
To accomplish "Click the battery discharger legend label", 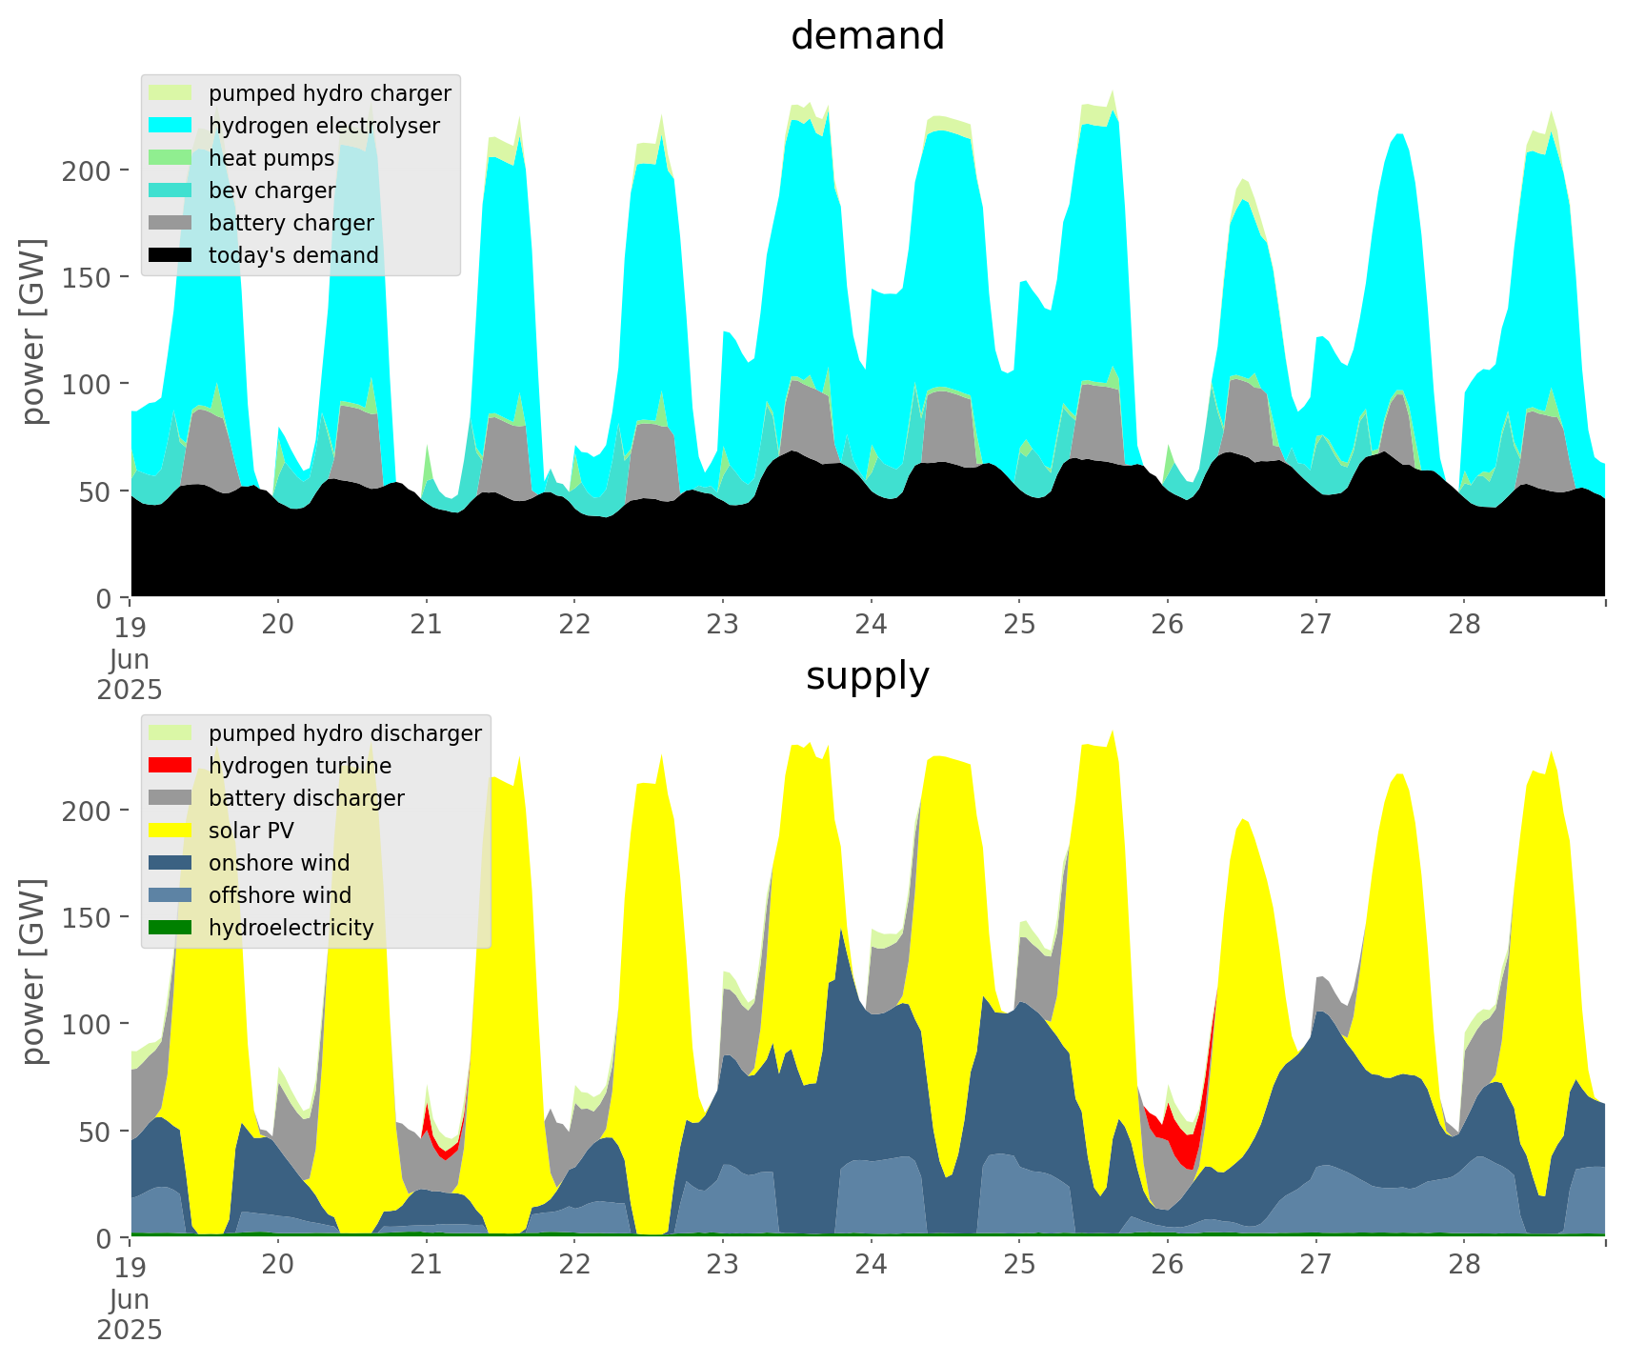I will pos(306,798).
